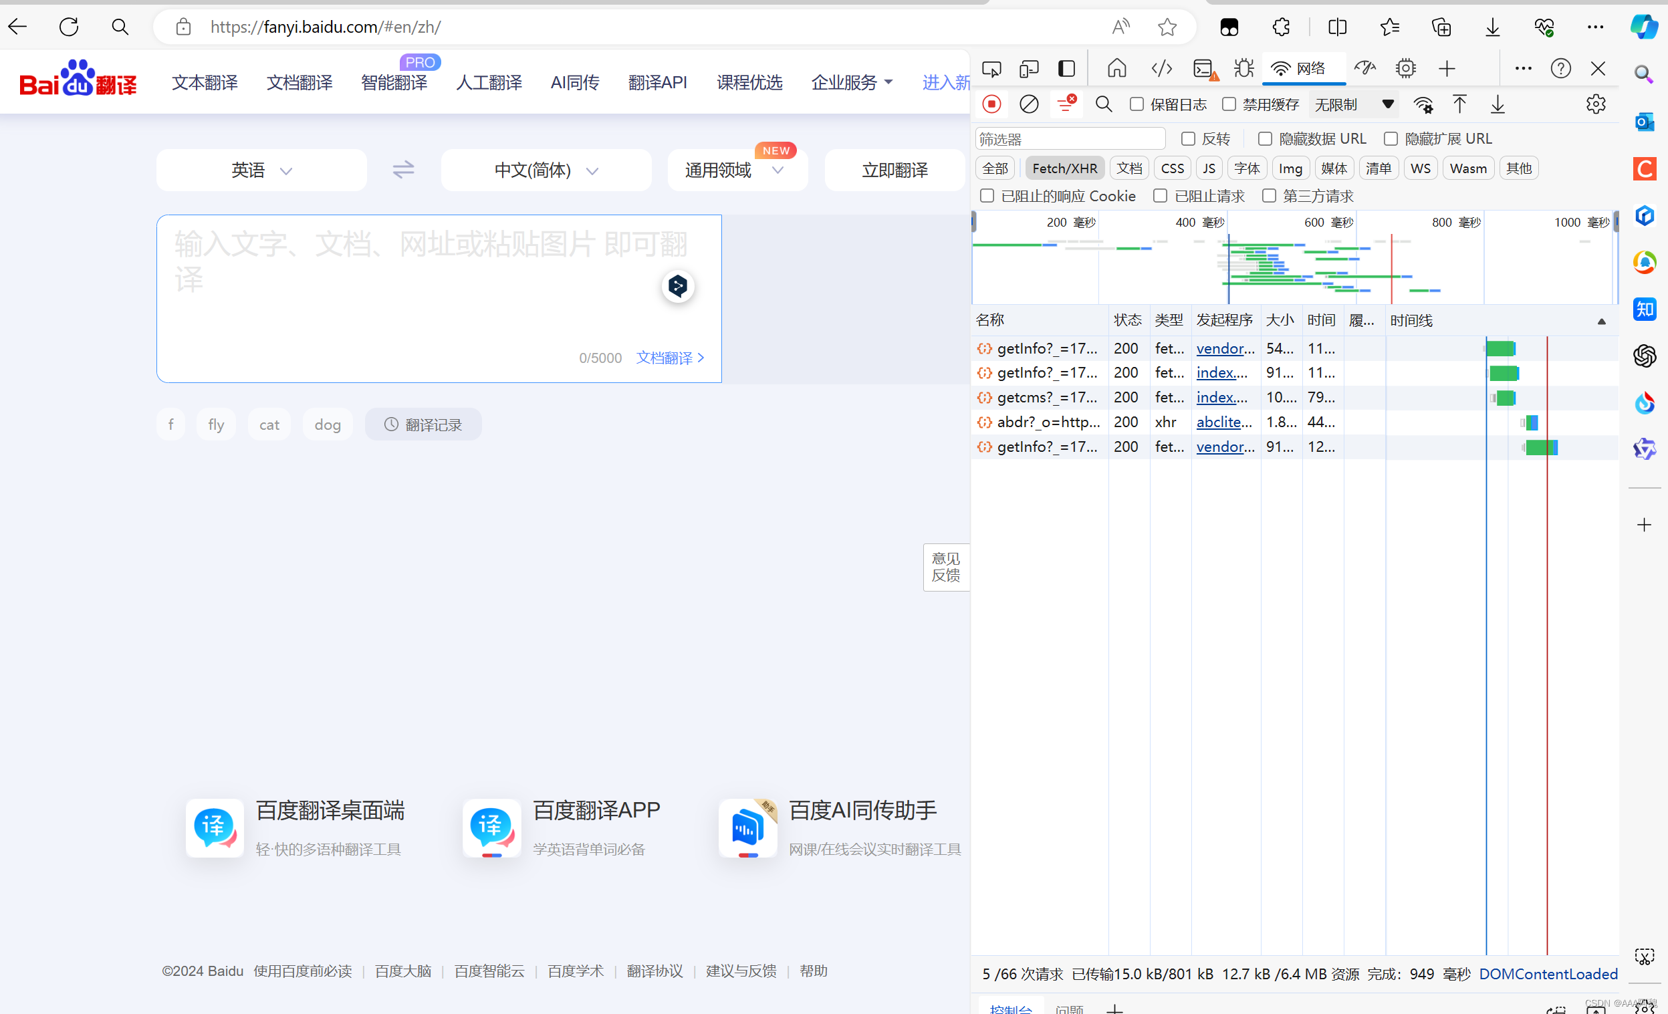Open the split screen icon

(x=1338, y=26)
